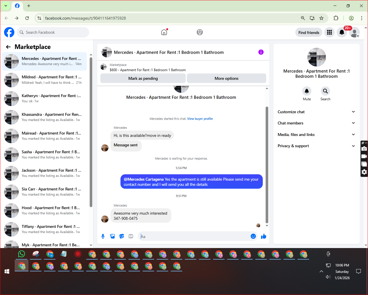Mute this conversation bell icon

307,91
